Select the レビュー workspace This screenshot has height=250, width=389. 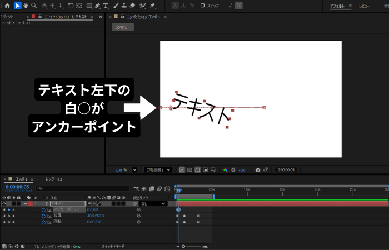coord(364,6)
